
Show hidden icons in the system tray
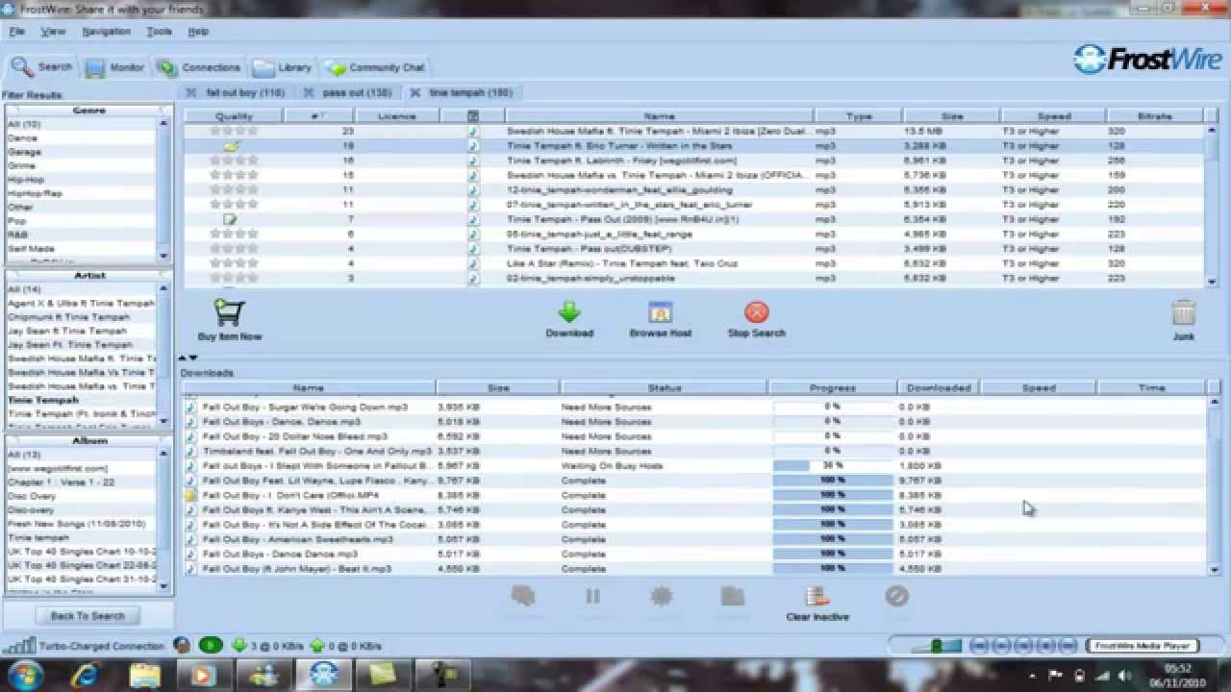pyautogui.click(x=1032, y=675)
